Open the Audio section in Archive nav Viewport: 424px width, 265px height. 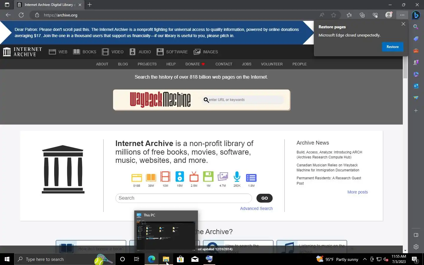coord(140,52)
